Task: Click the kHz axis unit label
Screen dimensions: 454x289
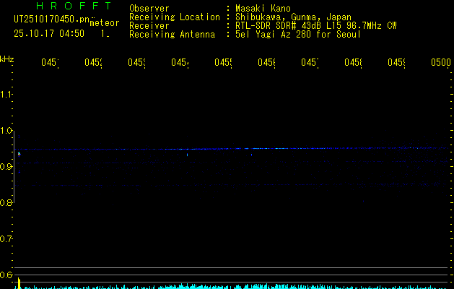Action: 7,59
